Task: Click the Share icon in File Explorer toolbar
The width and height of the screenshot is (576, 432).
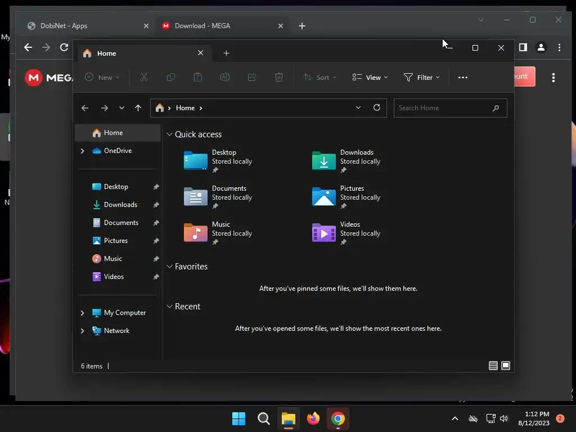Action: point(252,77)
